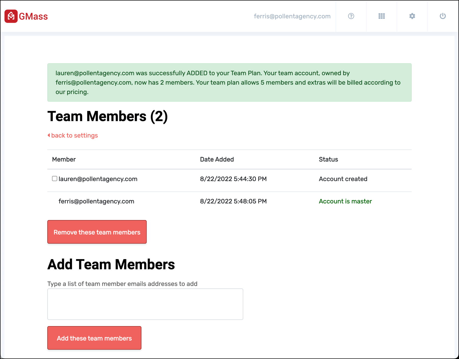Open the apps grid icon
459x359 pixels.
(382, 16)
